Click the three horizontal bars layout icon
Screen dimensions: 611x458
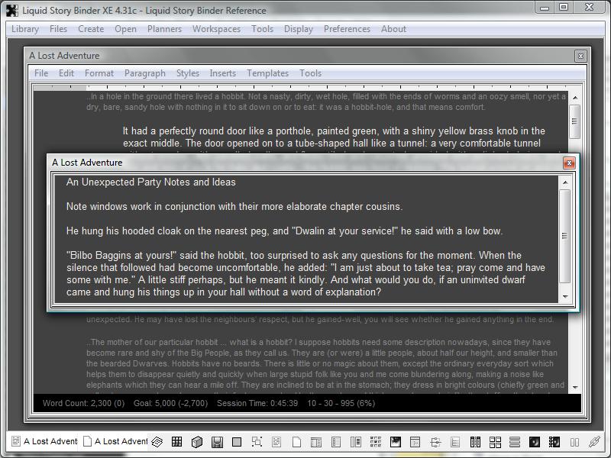pos(515,442)
